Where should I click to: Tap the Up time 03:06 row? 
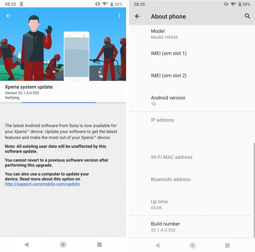[192, 204]
